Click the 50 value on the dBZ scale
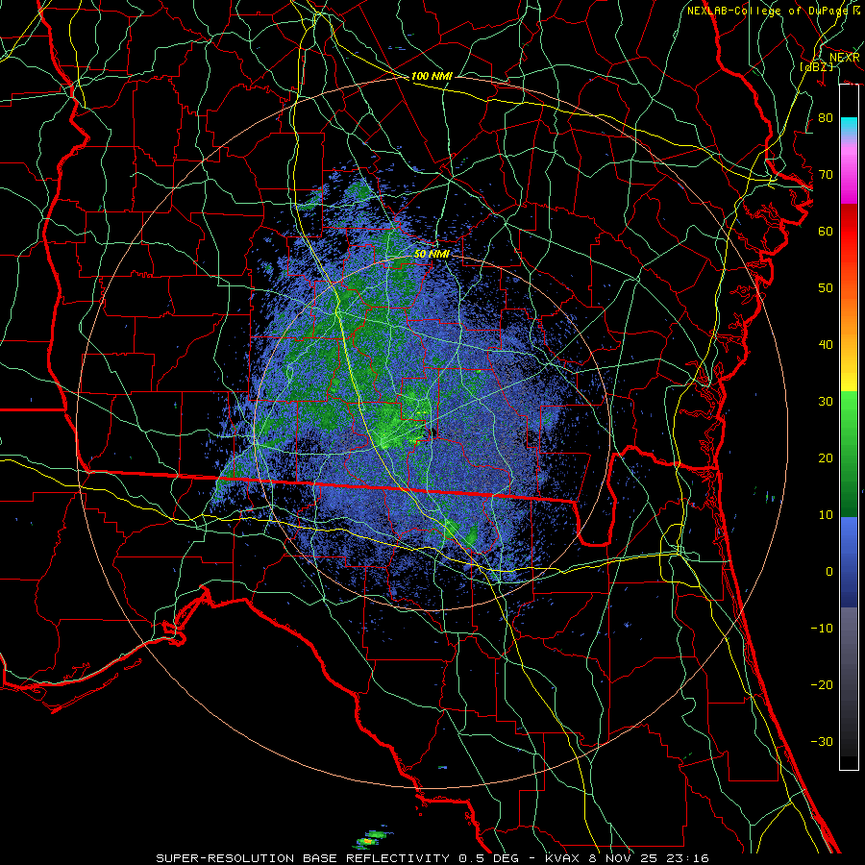Screen dimensions: 865x865 [826, 288]
